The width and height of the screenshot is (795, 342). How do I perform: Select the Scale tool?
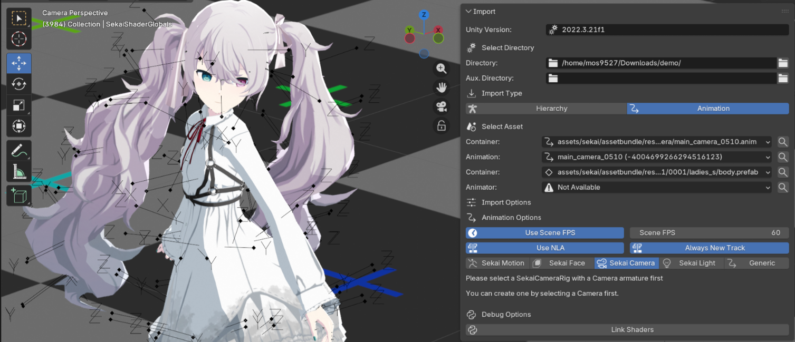click(19, 105)
